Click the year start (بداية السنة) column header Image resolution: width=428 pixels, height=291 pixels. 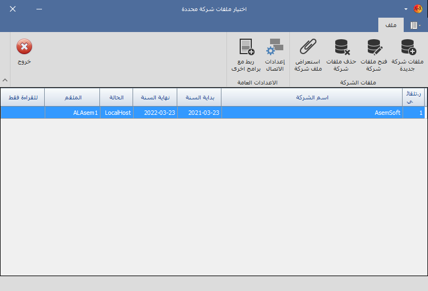[199, 98]
